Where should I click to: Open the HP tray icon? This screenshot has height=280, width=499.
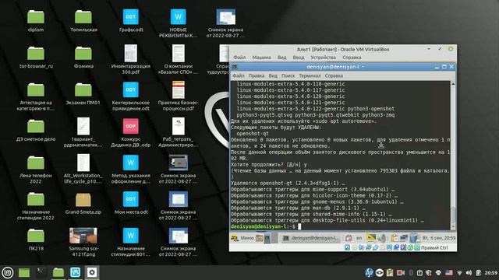[369, 272]
